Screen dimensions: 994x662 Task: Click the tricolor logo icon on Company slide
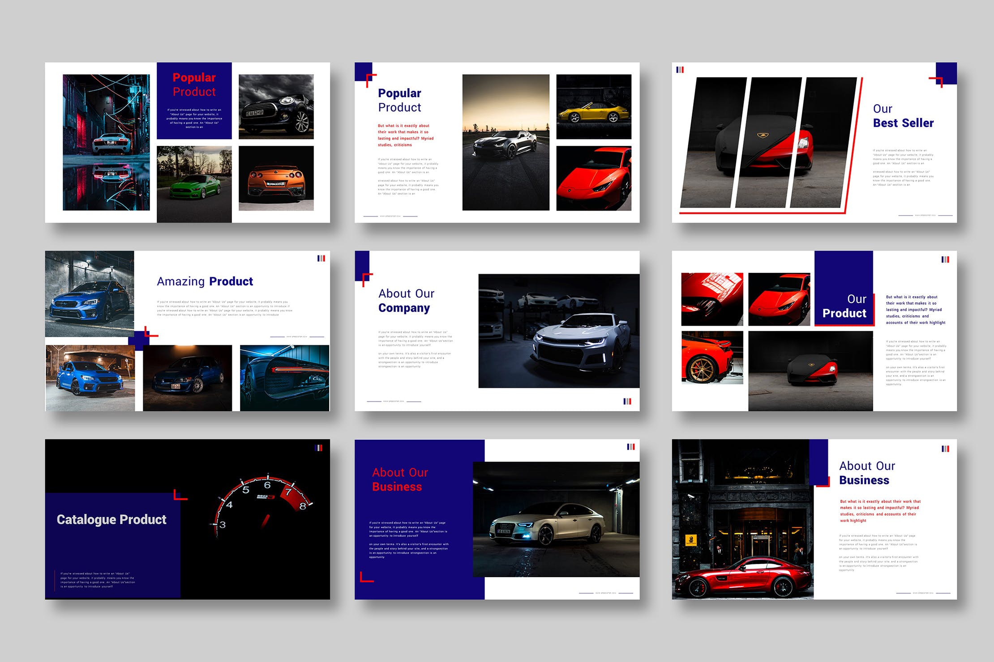[x=627, y=401]
